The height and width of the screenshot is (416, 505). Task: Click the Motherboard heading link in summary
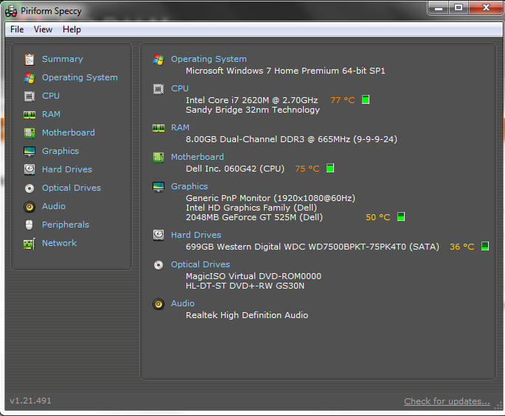pyautogui.click(x=198, y=157)
